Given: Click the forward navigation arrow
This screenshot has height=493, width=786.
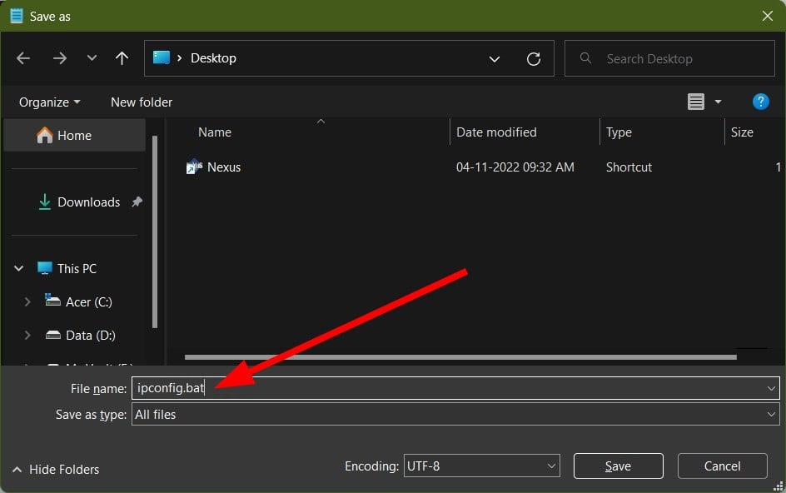Looking at the screenshot, I should 60,58.
